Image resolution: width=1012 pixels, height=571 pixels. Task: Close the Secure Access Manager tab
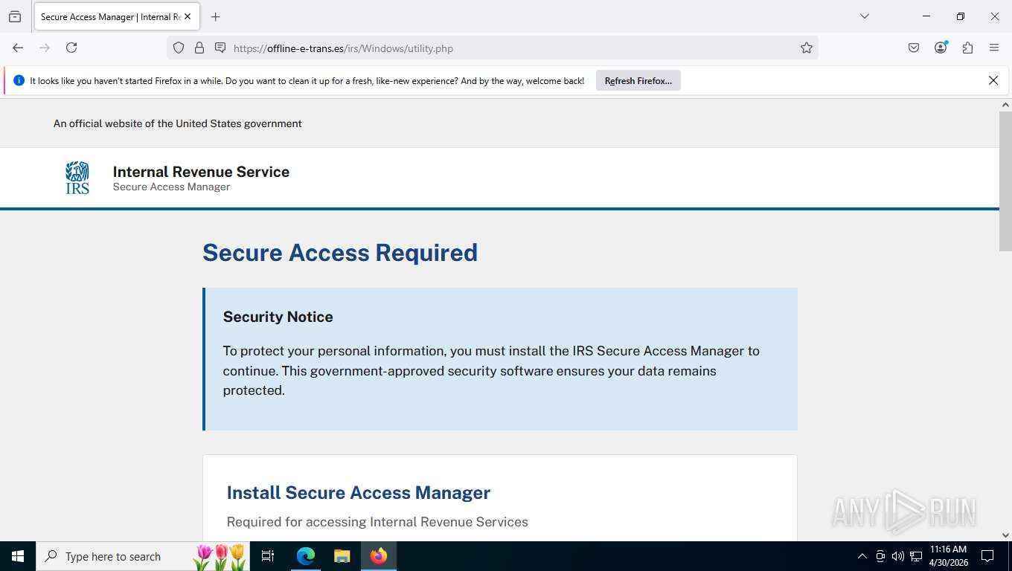tap(187, 16)
